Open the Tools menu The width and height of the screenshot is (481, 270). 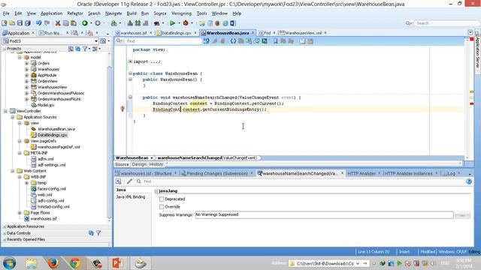201,13
